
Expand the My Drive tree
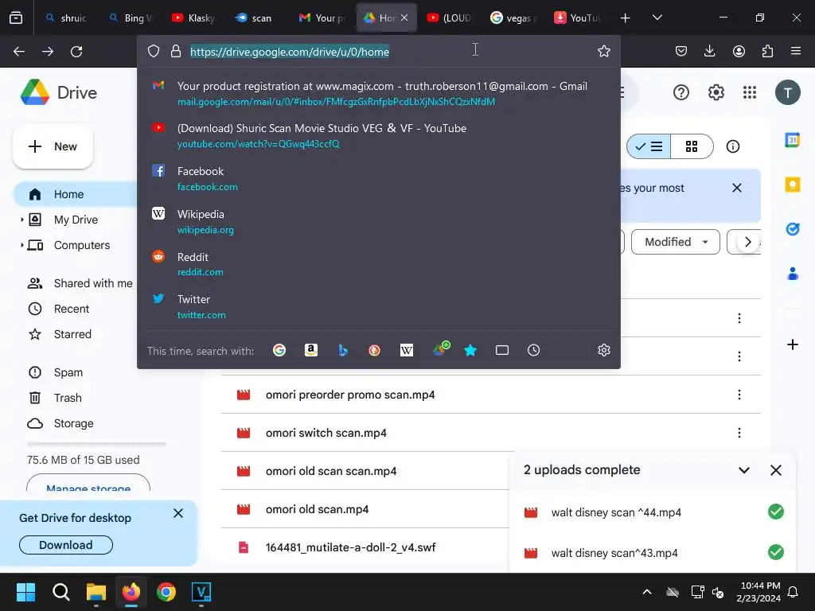(x=21, y=220)
